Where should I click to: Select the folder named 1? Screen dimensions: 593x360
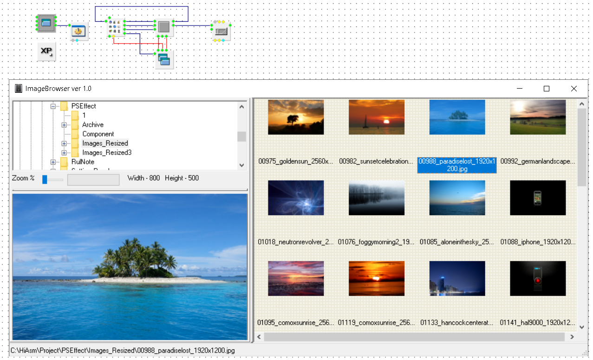[84, 116]
